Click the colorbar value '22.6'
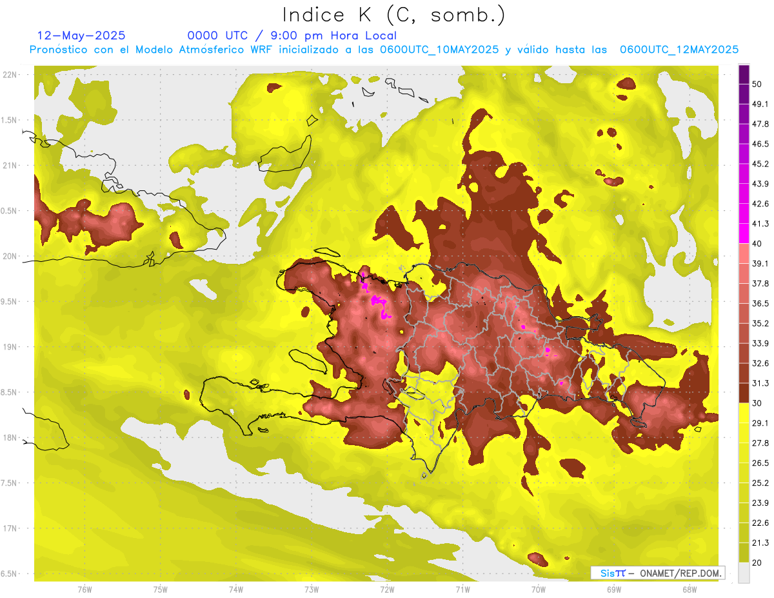Image resolution: width=774 pixels, height=598 pixels. click(761, 523)
